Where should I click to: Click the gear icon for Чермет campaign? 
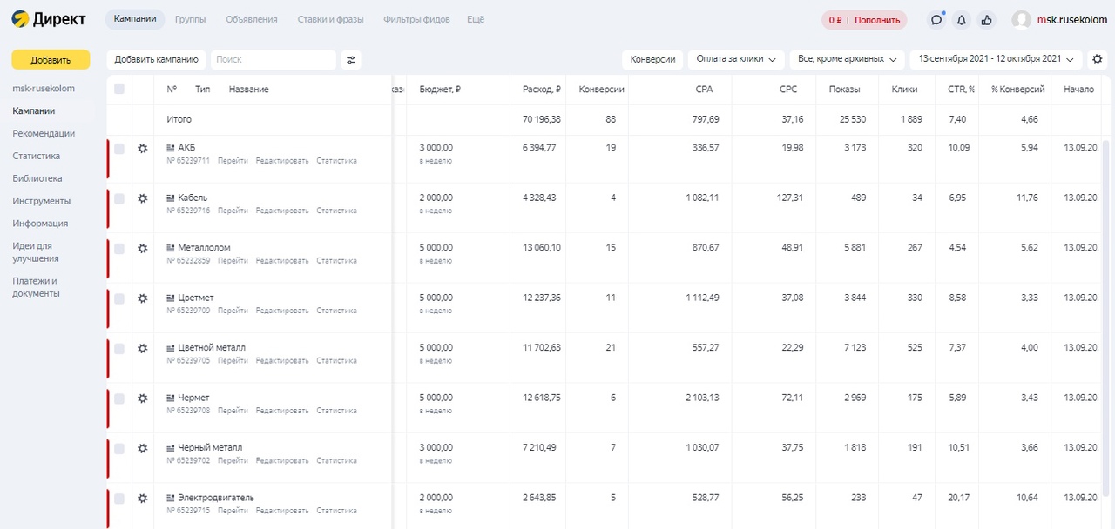tap(143, 398)
